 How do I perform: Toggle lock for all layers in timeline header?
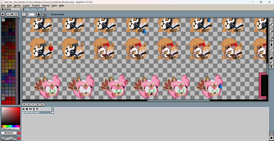tap(27, 109)
